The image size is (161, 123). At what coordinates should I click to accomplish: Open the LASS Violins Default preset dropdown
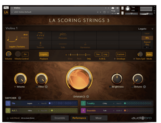[12, 12]
